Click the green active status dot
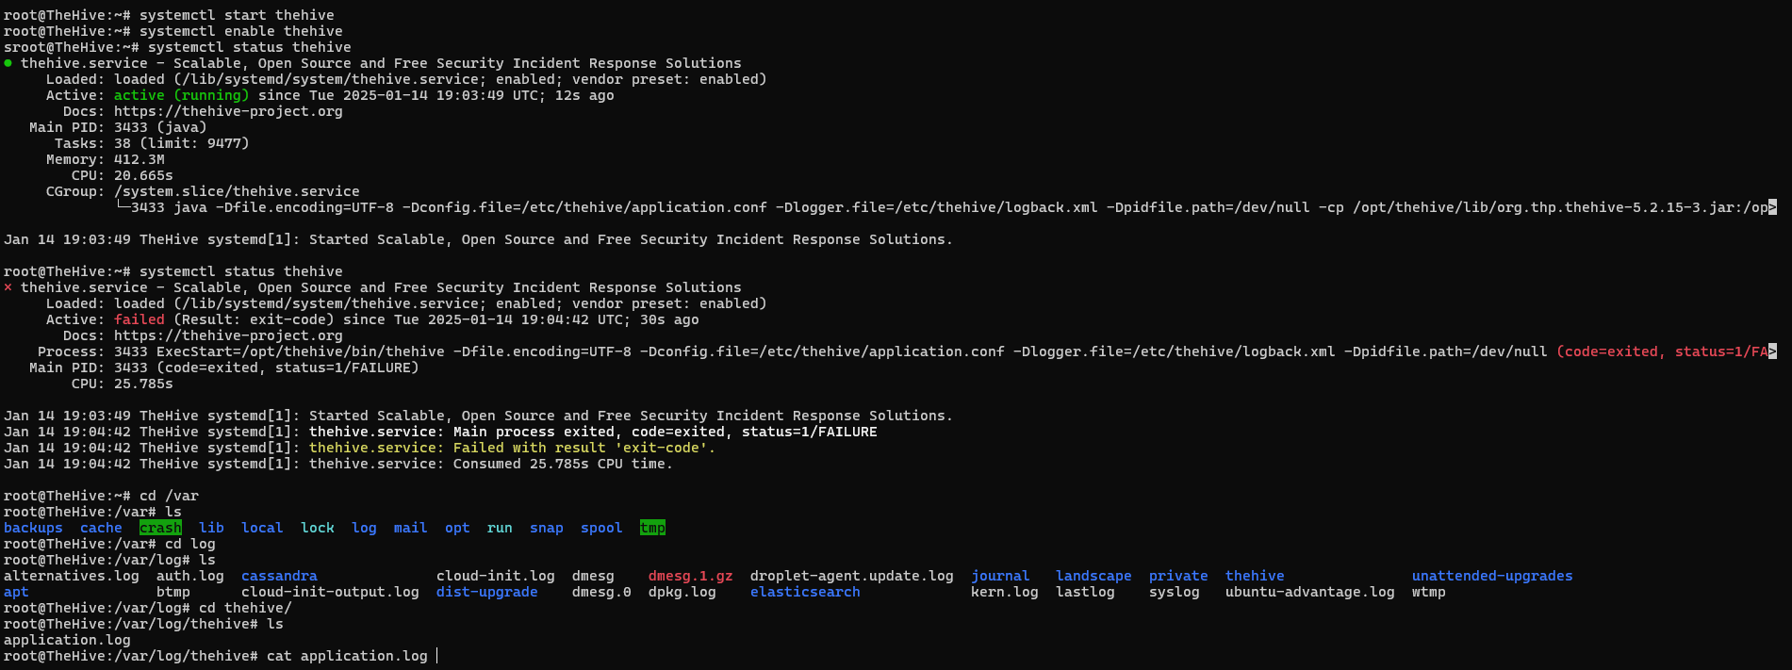 click(x=8, y=63)
